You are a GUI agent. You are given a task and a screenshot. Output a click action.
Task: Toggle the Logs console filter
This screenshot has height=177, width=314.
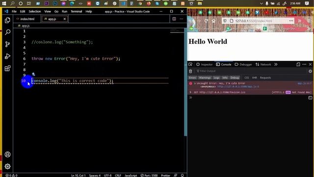(216, 78)
